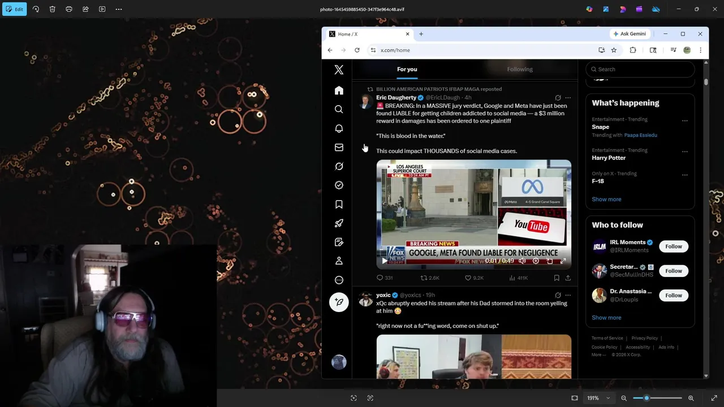
Task: Follow IRL Moments
Action: 674,246
